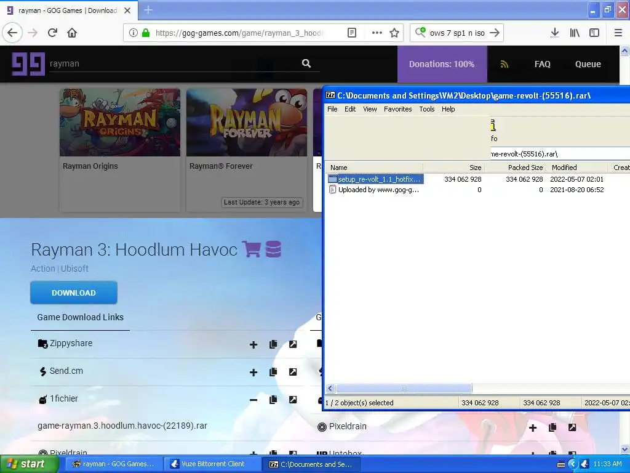Open Favorites menu in 7-Zip
This screenshot has height=473, width=630.
398,109
